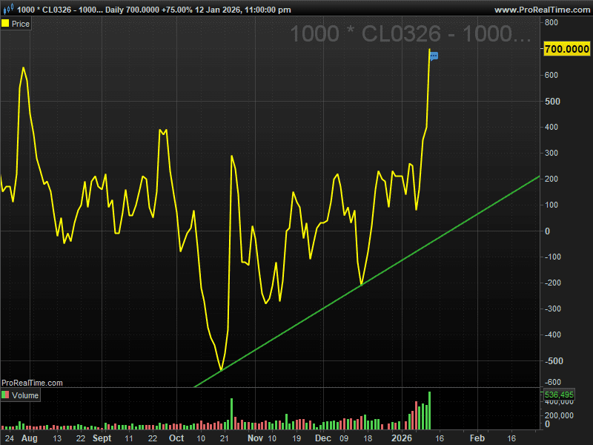Select the Price indicator label

click(21, 24)
